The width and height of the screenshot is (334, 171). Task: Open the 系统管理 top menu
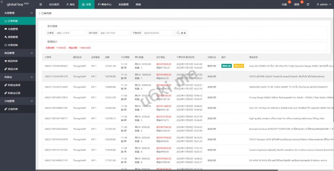point(123,5)
